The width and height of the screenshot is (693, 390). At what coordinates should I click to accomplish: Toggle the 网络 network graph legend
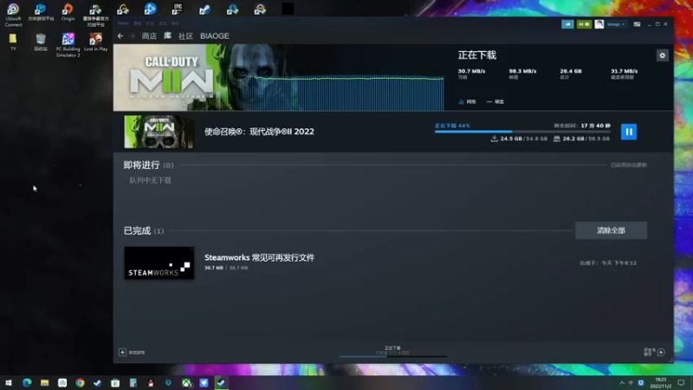pos(467,101)
